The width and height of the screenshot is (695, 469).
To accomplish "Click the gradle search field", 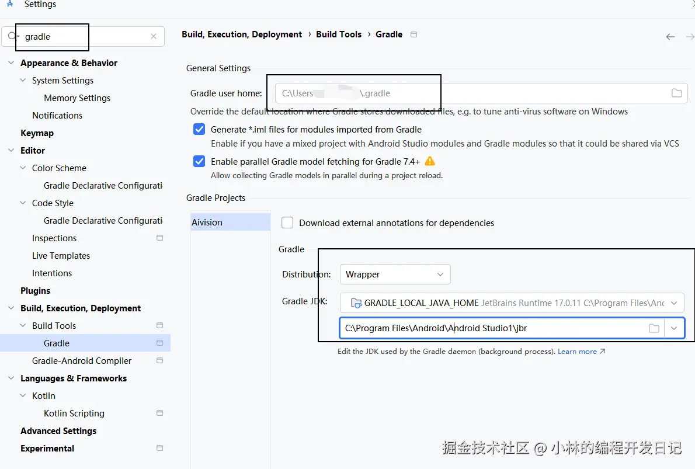I will [83, 36].
